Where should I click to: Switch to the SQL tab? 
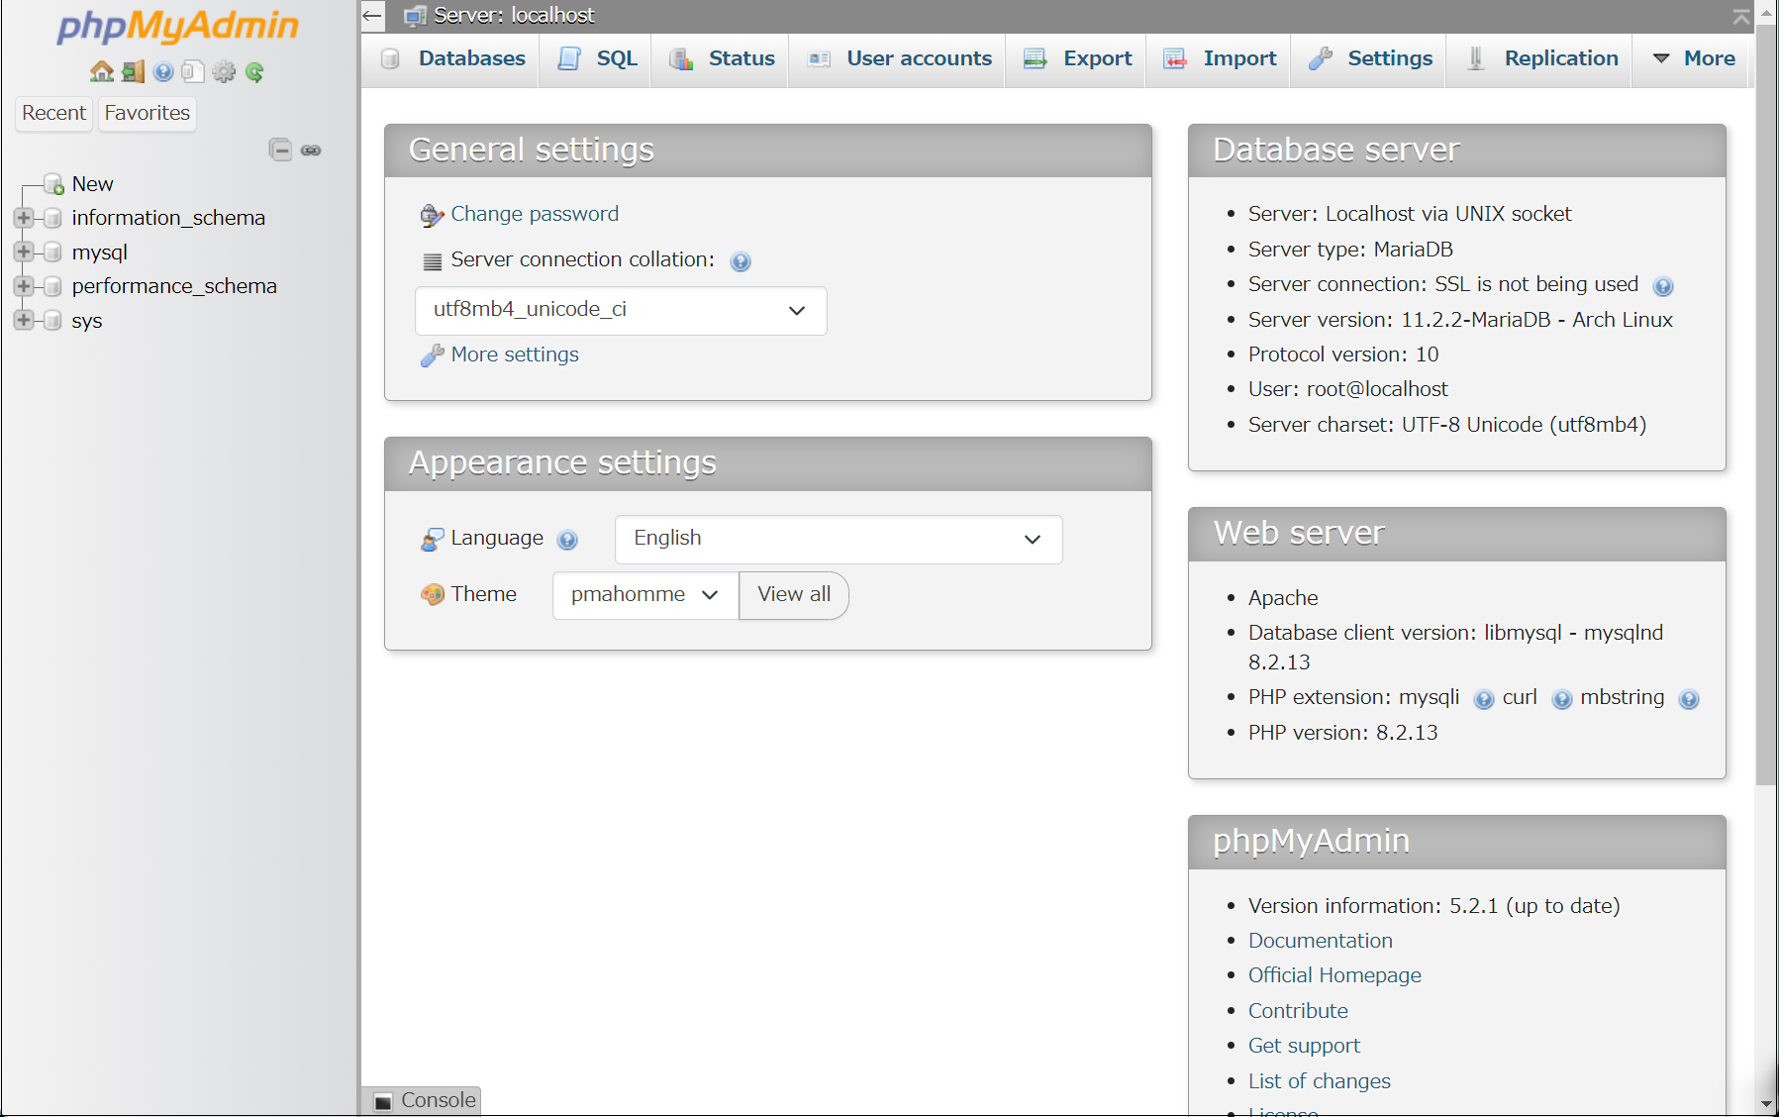pos(597,58)
